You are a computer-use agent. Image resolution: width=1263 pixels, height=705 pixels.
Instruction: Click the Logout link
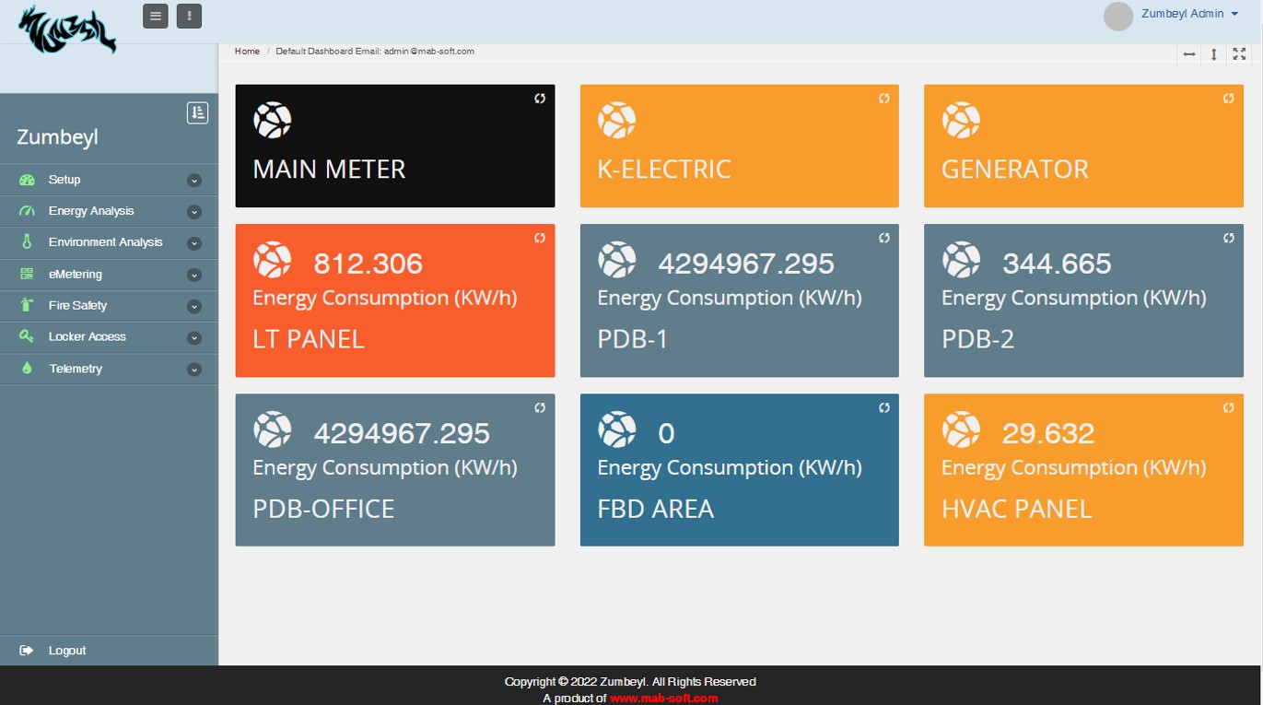click(x=66, y=651)
